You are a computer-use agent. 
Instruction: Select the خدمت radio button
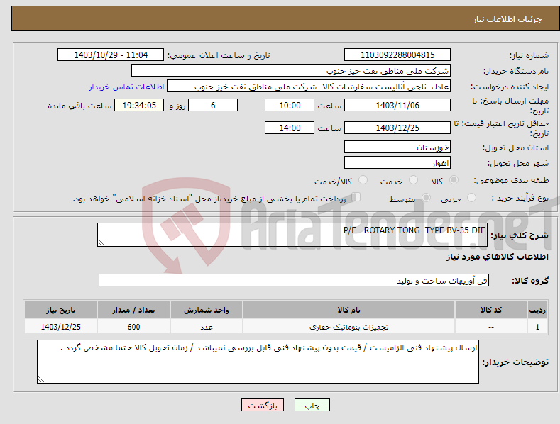point(413,180)
